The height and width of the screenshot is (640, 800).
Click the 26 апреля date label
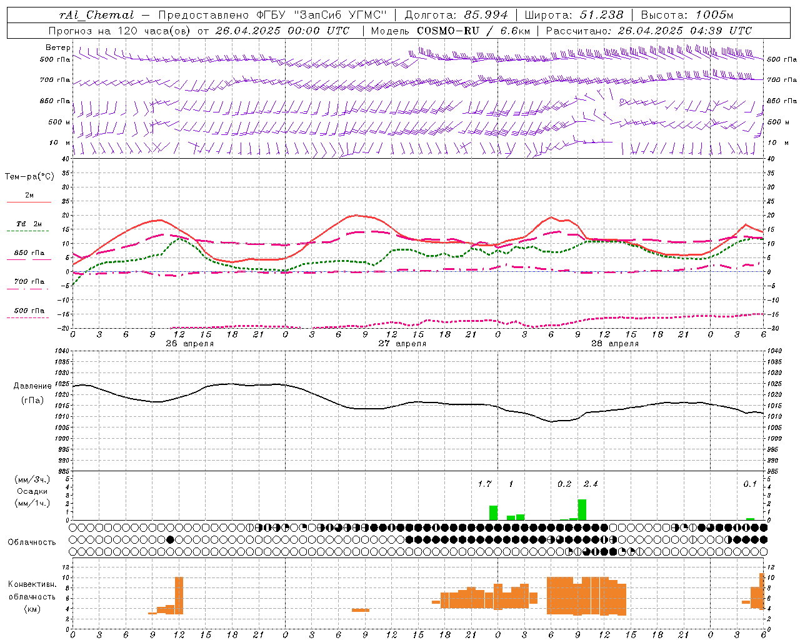coord(189,344)
